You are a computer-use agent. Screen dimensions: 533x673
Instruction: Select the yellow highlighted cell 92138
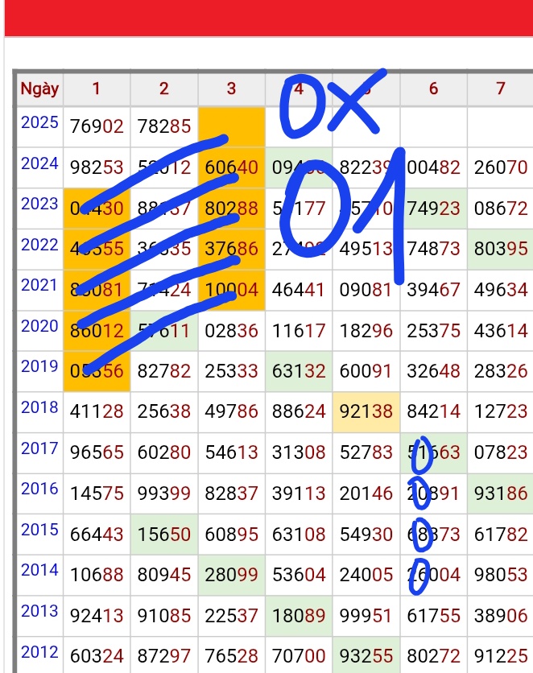(366, 412)
